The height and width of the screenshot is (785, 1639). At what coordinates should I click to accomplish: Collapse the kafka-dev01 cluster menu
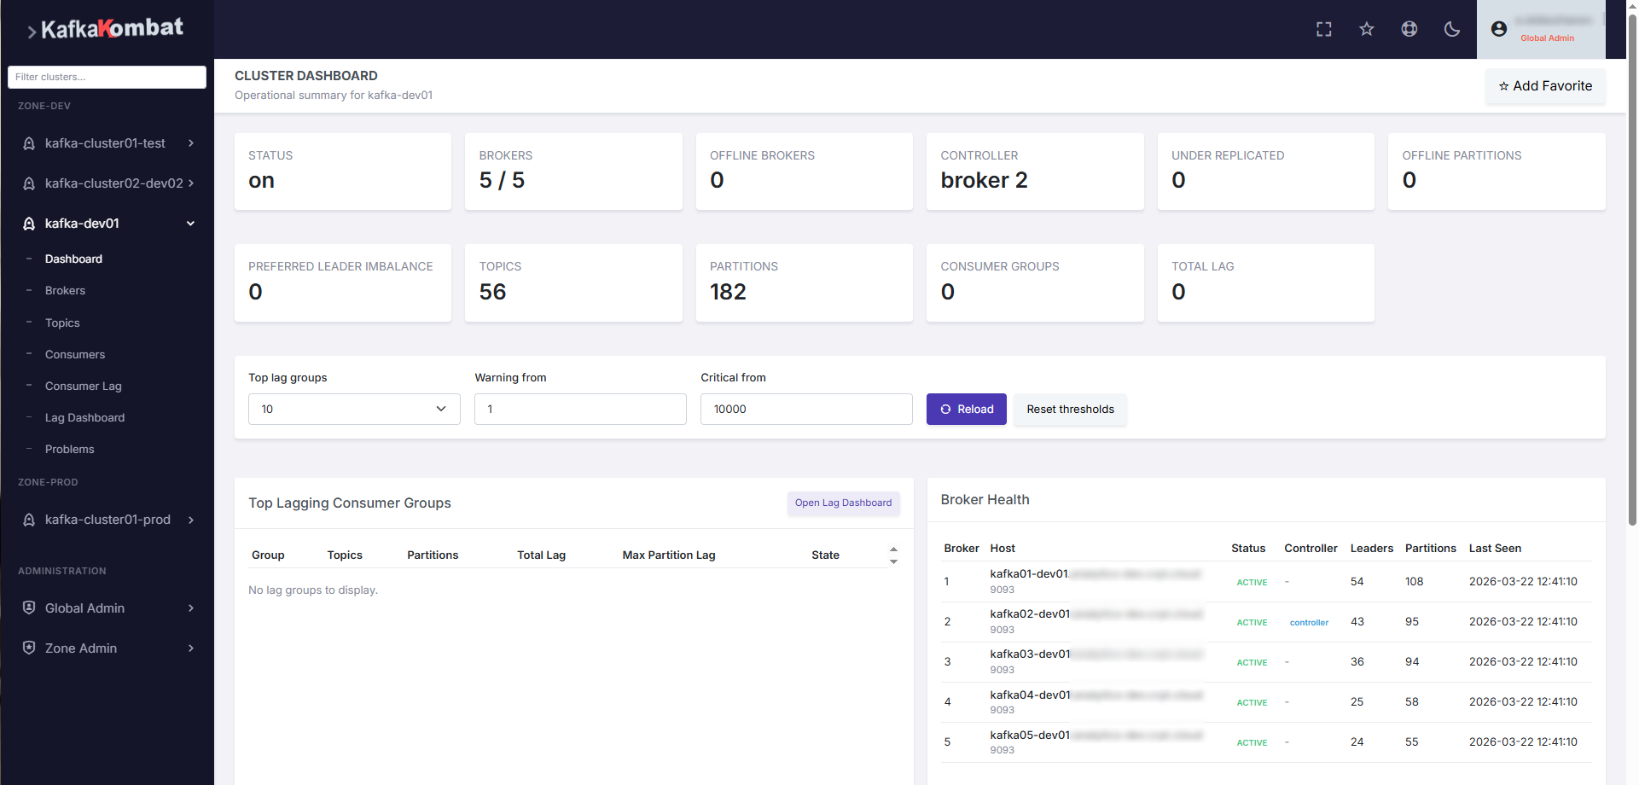[x=189, y=223]
